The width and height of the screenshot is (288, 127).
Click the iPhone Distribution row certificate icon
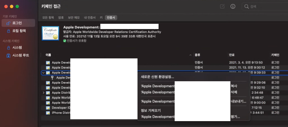(48, 113)
